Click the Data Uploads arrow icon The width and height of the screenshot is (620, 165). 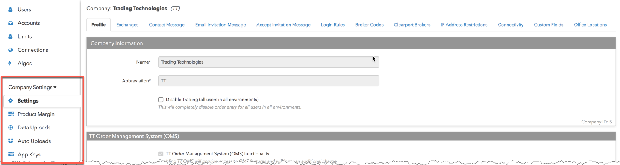click(11, 128)
